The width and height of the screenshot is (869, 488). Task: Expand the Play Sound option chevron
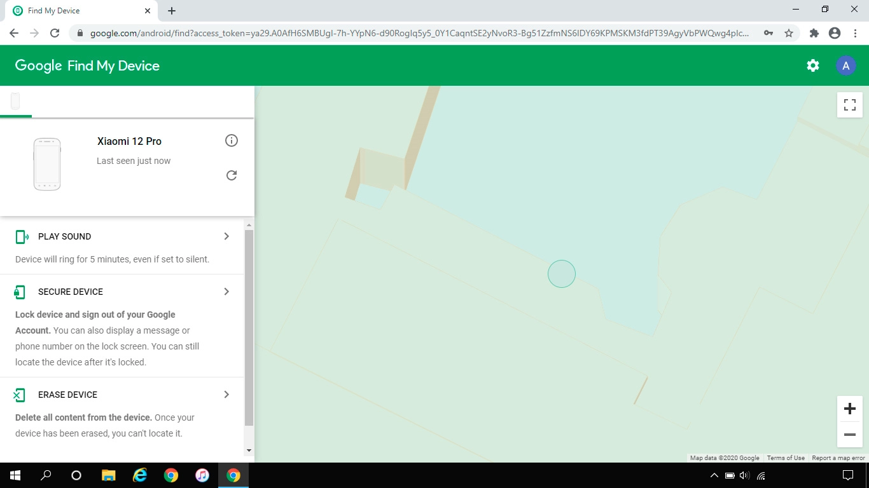pyautogui.click(x=226, y=236)
